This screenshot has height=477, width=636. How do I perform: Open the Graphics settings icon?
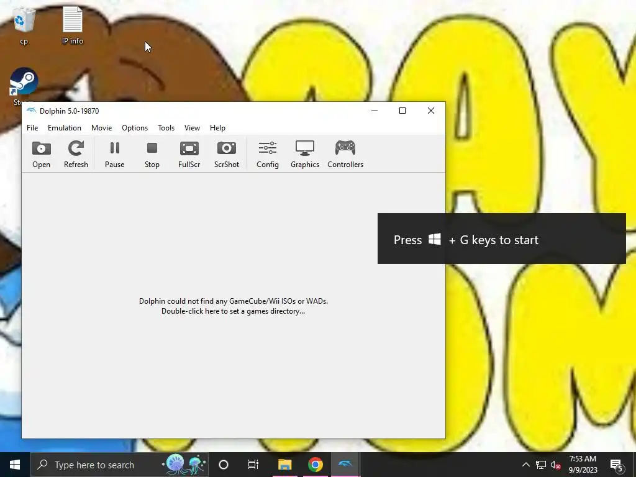pyautogui.click(x=305, y=154)
